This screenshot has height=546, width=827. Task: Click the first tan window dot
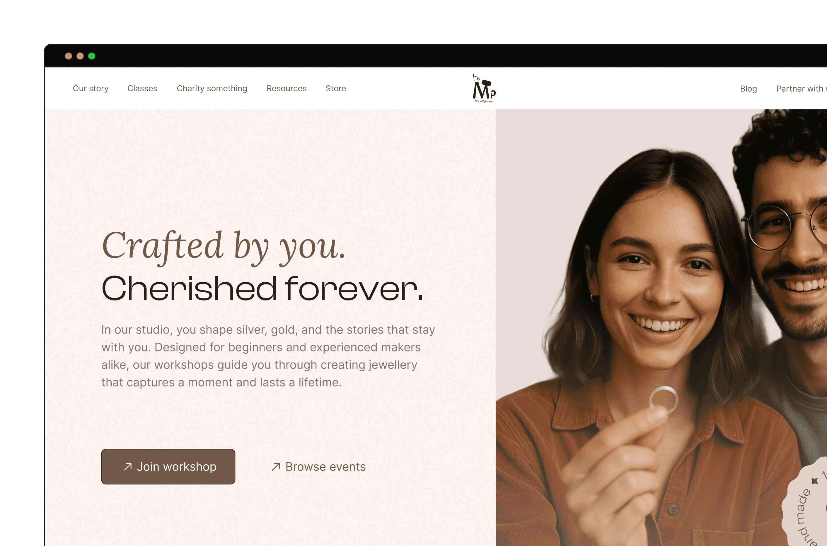pyautogui.click(x=68, y=56)
